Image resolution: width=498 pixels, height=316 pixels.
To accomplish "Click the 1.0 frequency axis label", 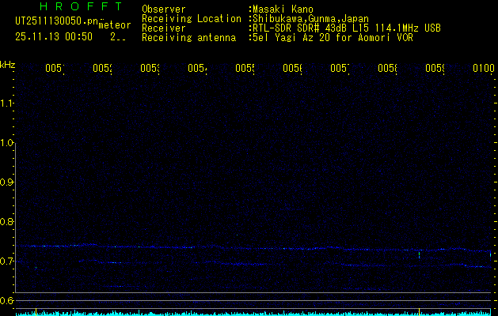I will [7, 143].
